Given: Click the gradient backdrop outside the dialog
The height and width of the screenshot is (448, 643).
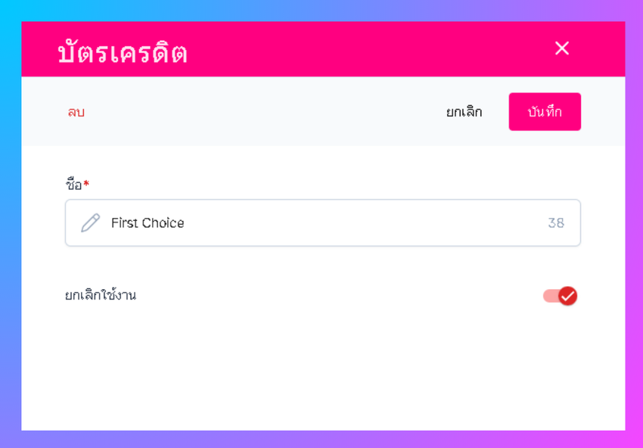Looking at the screenshot, I should (10, 227).
